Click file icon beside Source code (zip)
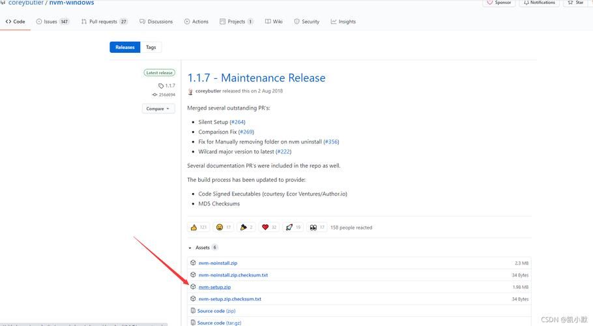Screen dimensions: 593x326 [193, 310]
